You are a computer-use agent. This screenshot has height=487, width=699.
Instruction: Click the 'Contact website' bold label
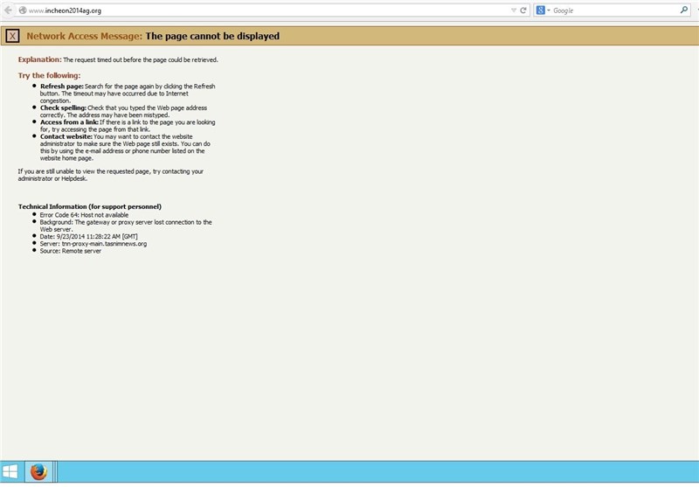click(66, 136)
